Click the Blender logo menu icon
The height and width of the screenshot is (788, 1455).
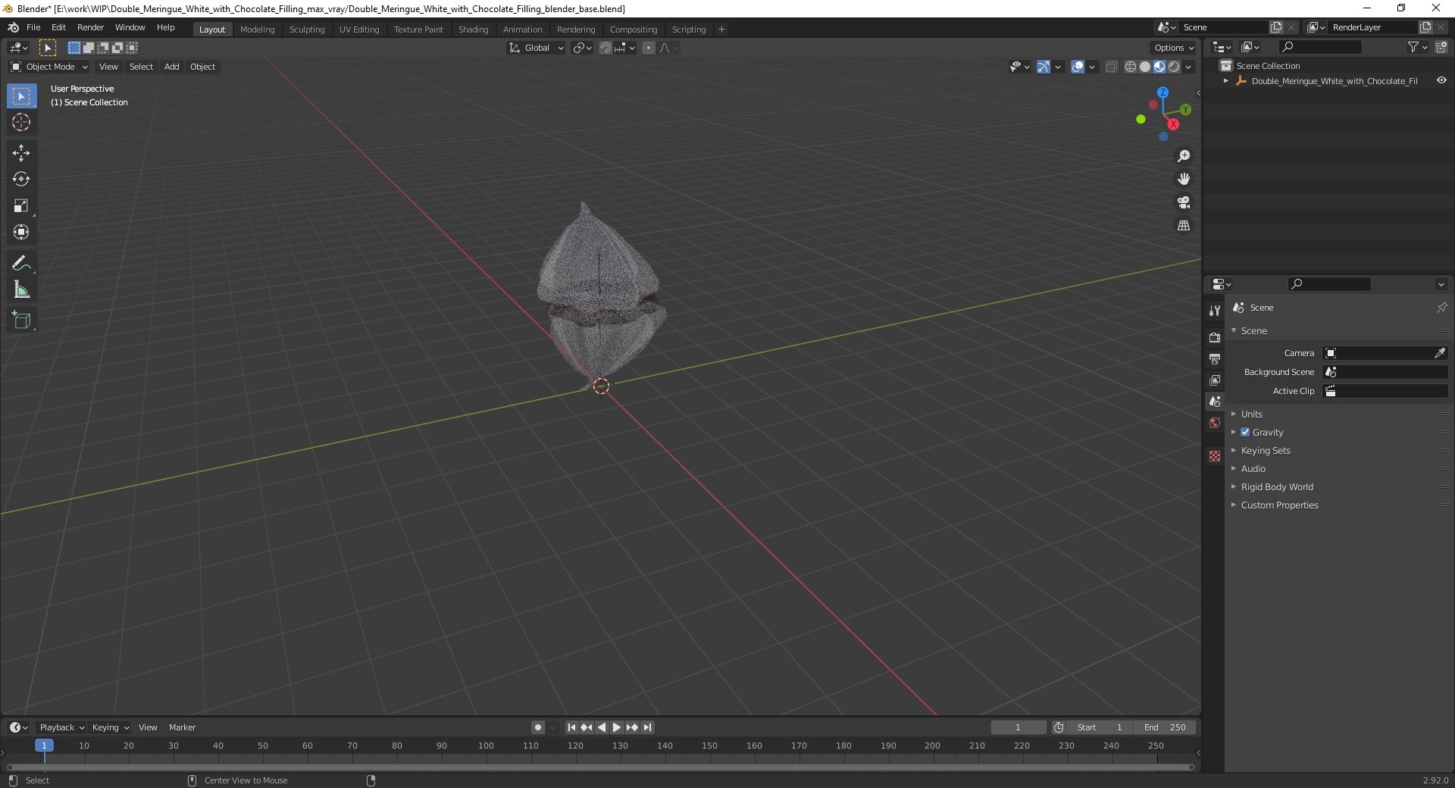pyautogui.click(x=13, y=27)
